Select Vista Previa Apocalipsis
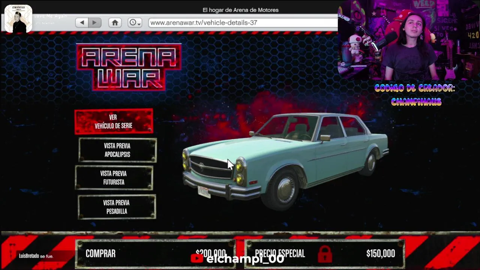The width and height of the screenshot is (480, 270). click(x=117, y=150)
